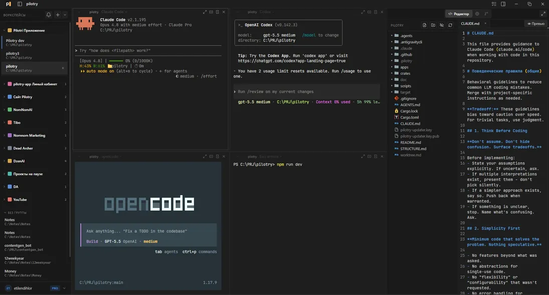Add a new workspace with plus icon

click(x=58, y=14)
